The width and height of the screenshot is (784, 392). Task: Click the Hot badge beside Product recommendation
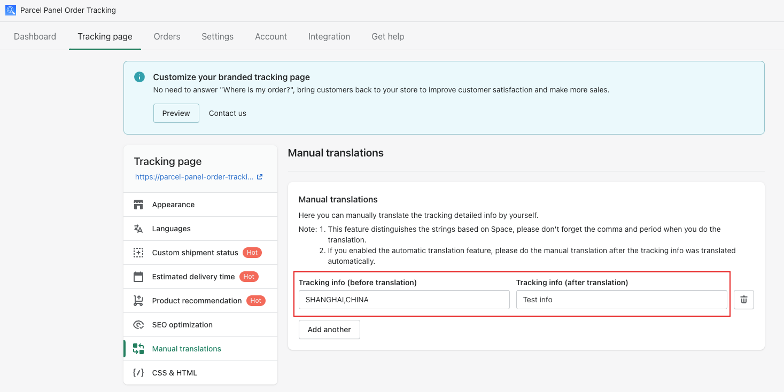click(256, 301)
